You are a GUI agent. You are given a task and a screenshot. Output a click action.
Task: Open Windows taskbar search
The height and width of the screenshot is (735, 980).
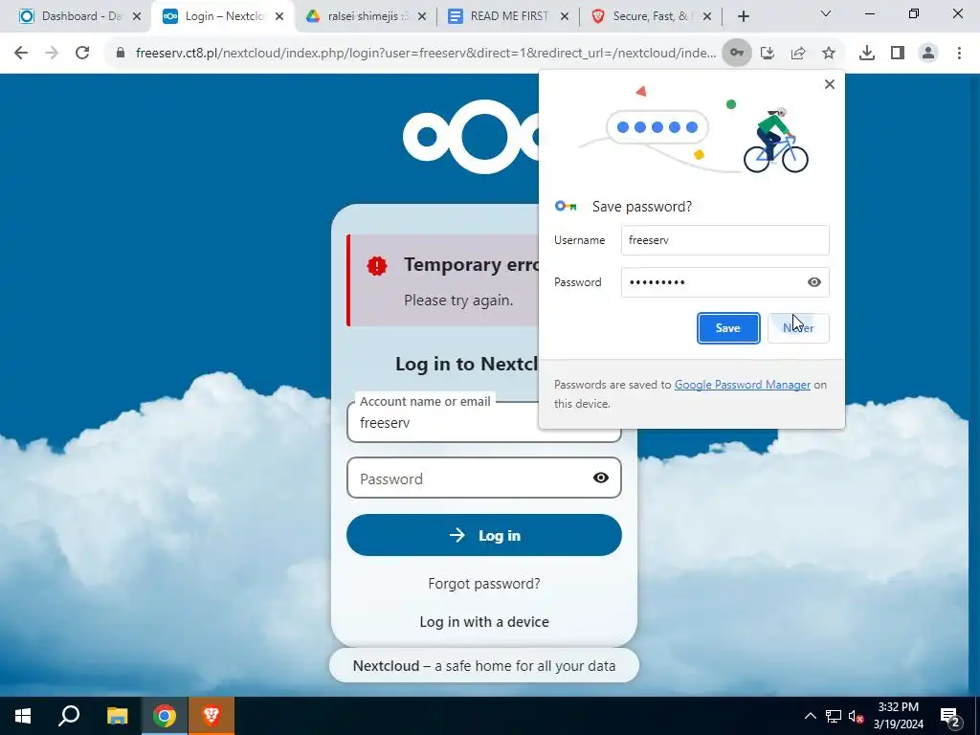pyautogui.click(x=69, y=716)
